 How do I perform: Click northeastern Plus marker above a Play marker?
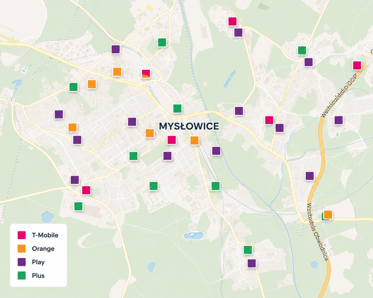coord(302,50)
